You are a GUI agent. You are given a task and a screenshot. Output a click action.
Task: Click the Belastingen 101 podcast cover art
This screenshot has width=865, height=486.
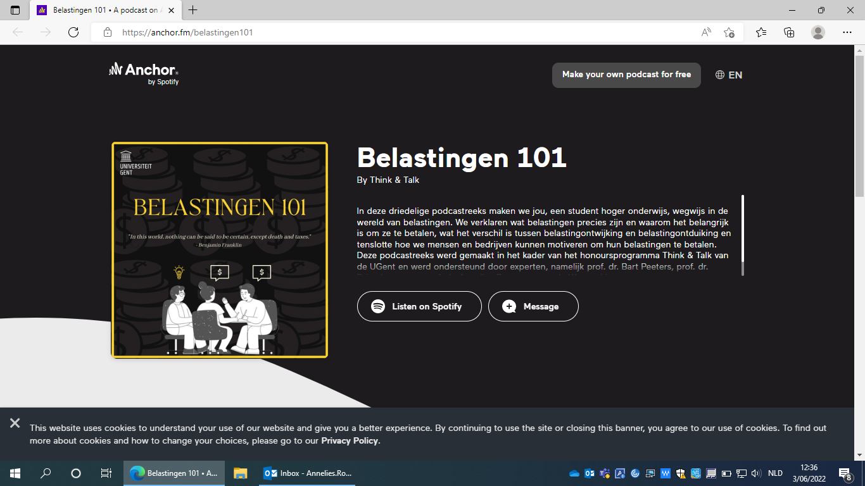[x=220, y=250]
